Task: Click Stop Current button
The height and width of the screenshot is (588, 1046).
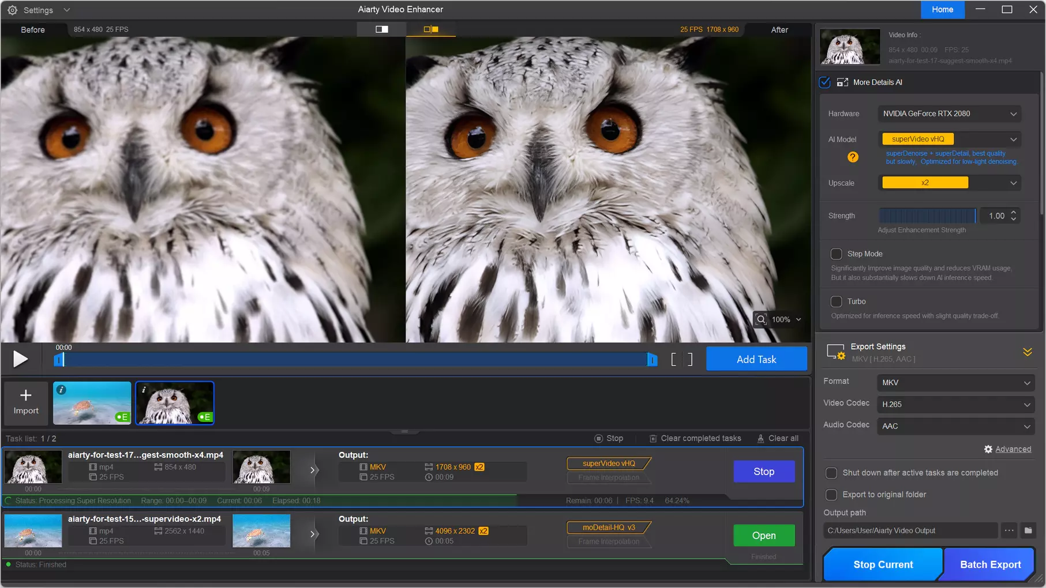Action: pos(883,564)
